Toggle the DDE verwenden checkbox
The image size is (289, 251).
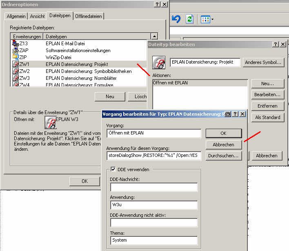[x=113, y=169]
